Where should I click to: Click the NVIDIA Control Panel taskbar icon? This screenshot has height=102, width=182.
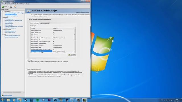click(84, 100)
